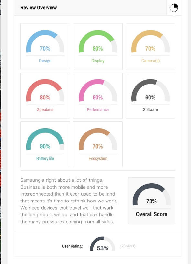This screenshot has width=191, height=264.
Task: Click the Review Overview heading
Action: (39, 8)
